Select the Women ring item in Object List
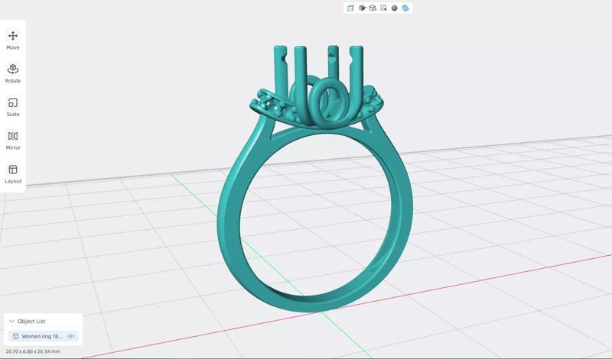 pyautogui.click(x=43, y=336)
